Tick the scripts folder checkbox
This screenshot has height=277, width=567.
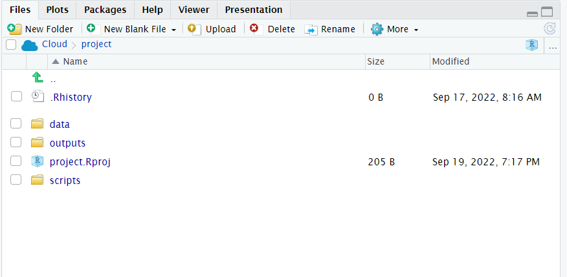[16, 180]
